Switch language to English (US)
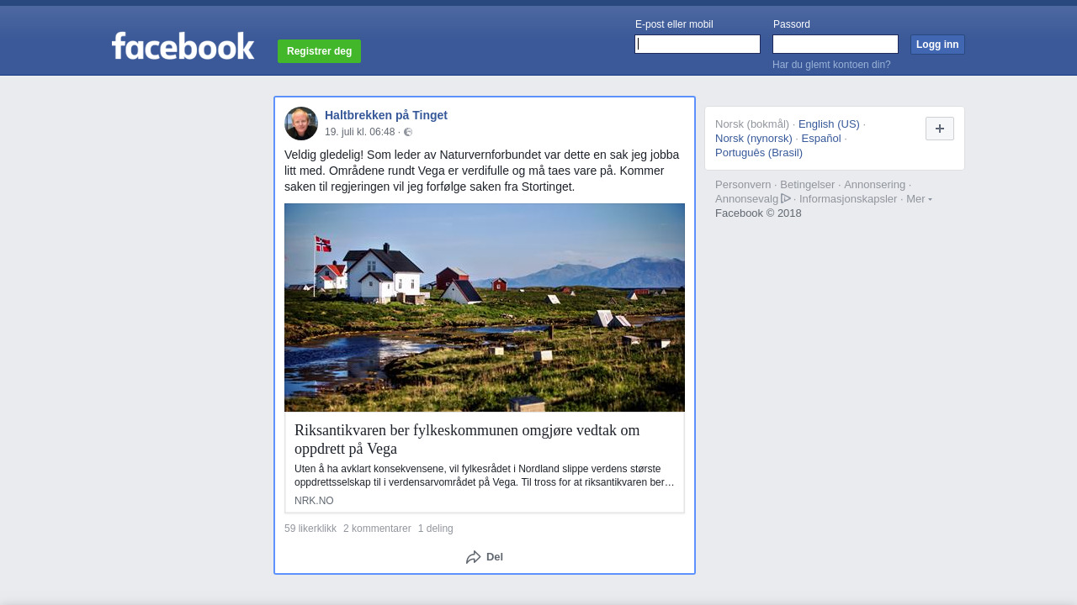The width and height of the screenshot is (1077, 605). pos(829,124)
